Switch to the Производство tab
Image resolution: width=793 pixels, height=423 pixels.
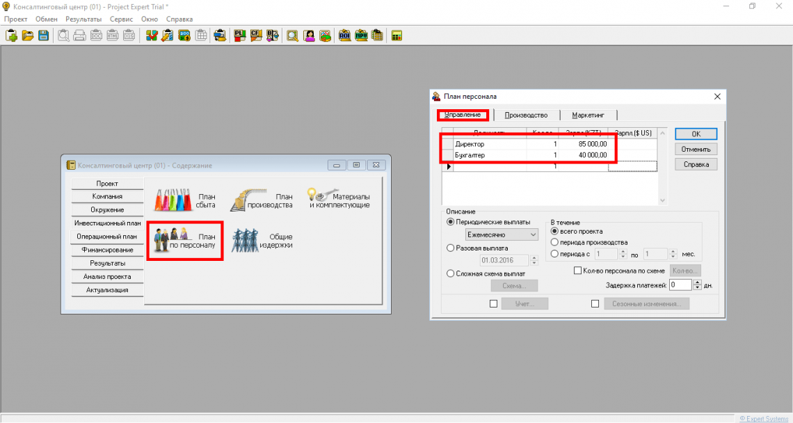click(x=526, y=115)
